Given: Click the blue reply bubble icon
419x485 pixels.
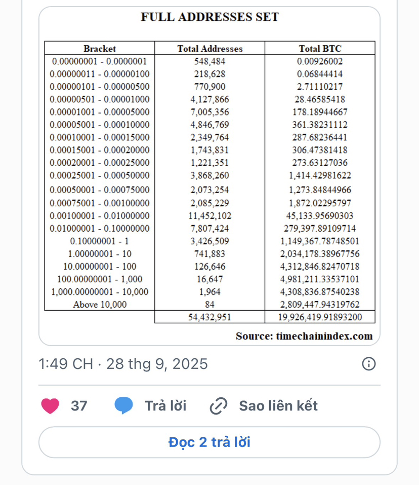Looking at the screenshot, I should [123, 406].
